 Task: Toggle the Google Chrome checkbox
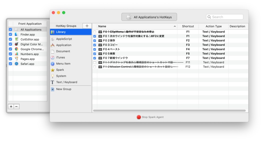click(x=11, y=49)
